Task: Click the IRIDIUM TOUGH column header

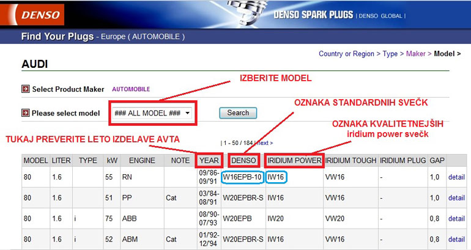Action: tap(350, 161)
